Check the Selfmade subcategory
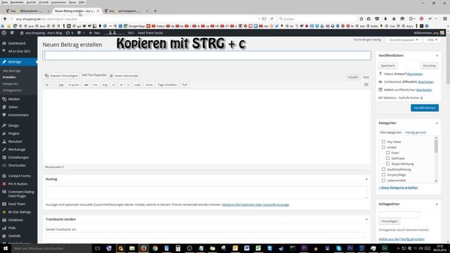 387,158
